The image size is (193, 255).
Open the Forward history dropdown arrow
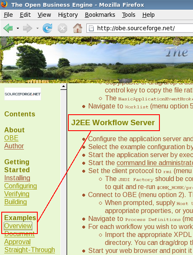click(37, 28)
